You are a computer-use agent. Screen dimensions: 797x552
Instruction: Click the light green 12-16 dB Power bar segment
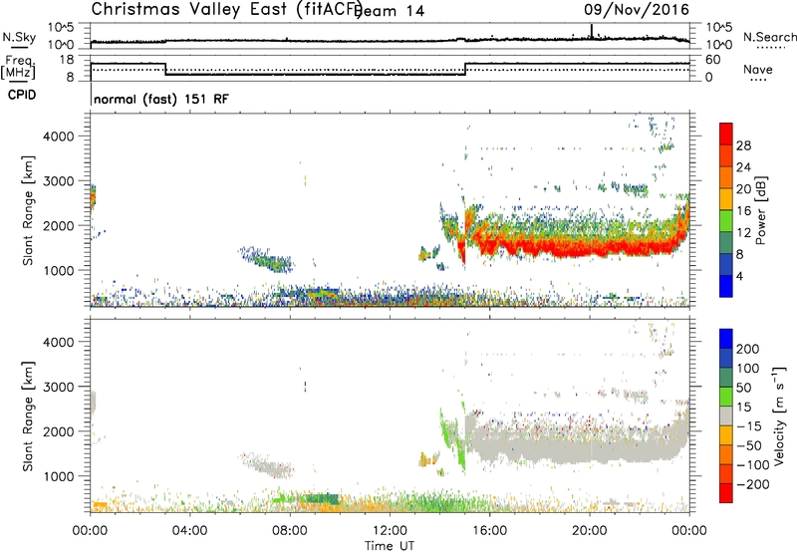coord(726,221)
